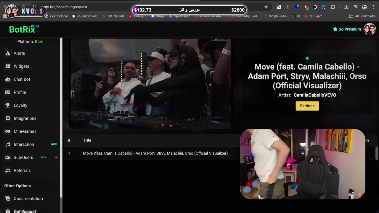Open Documentation via its book icon

8,199
